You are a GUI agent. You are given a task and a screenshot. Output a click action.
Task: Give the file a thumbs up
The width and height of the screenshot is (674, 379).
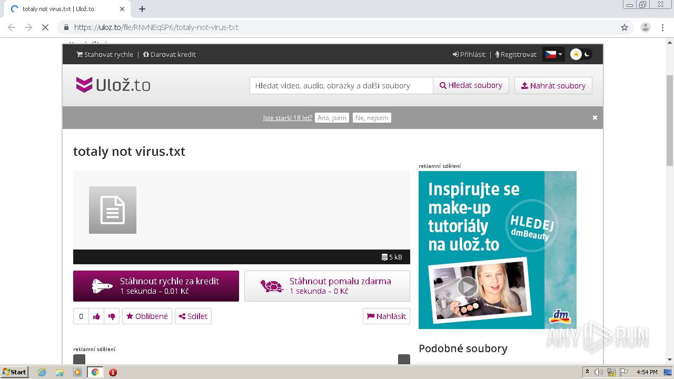pyautogui.click(x=96, y=316)
